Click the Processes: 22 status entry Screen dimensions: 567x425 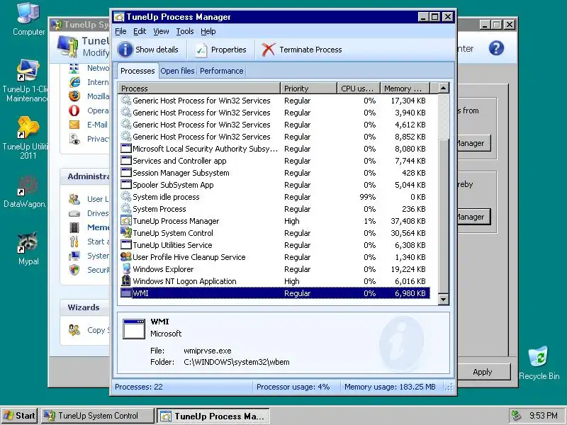(x=138, y=387)
